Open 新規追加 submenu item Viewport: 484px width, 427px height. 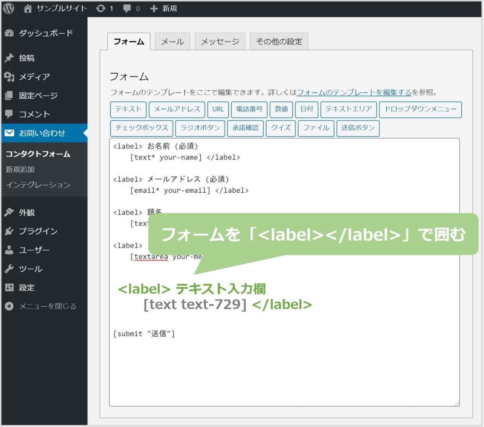pyautogui.click(x=20, y=169)
